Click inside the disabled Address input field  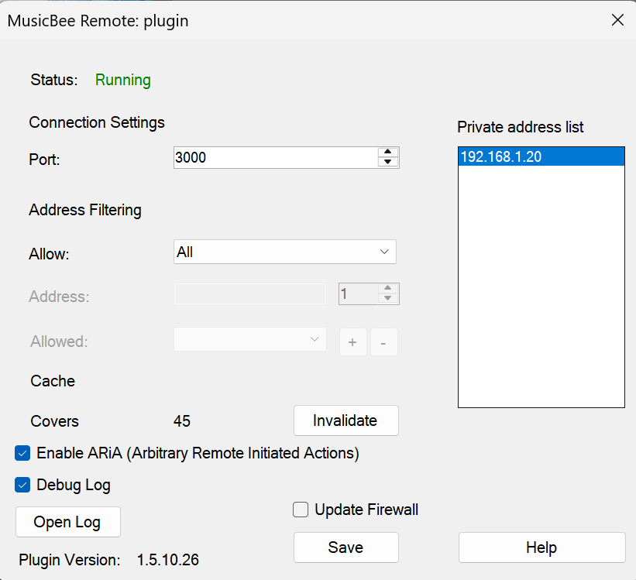[x=249, y=293]
